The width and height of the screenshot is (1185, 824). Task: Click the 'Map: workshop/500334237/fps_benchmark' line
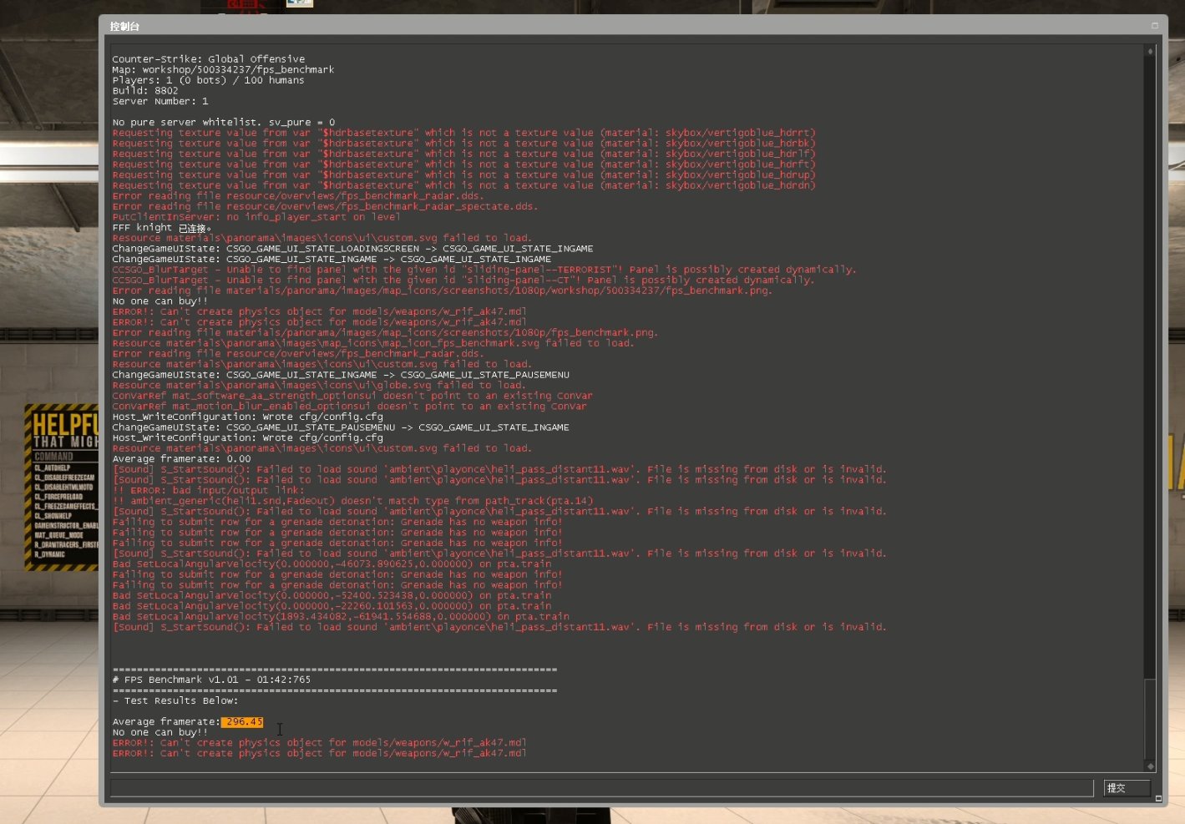pyautogui.click(x=223, y=70)
